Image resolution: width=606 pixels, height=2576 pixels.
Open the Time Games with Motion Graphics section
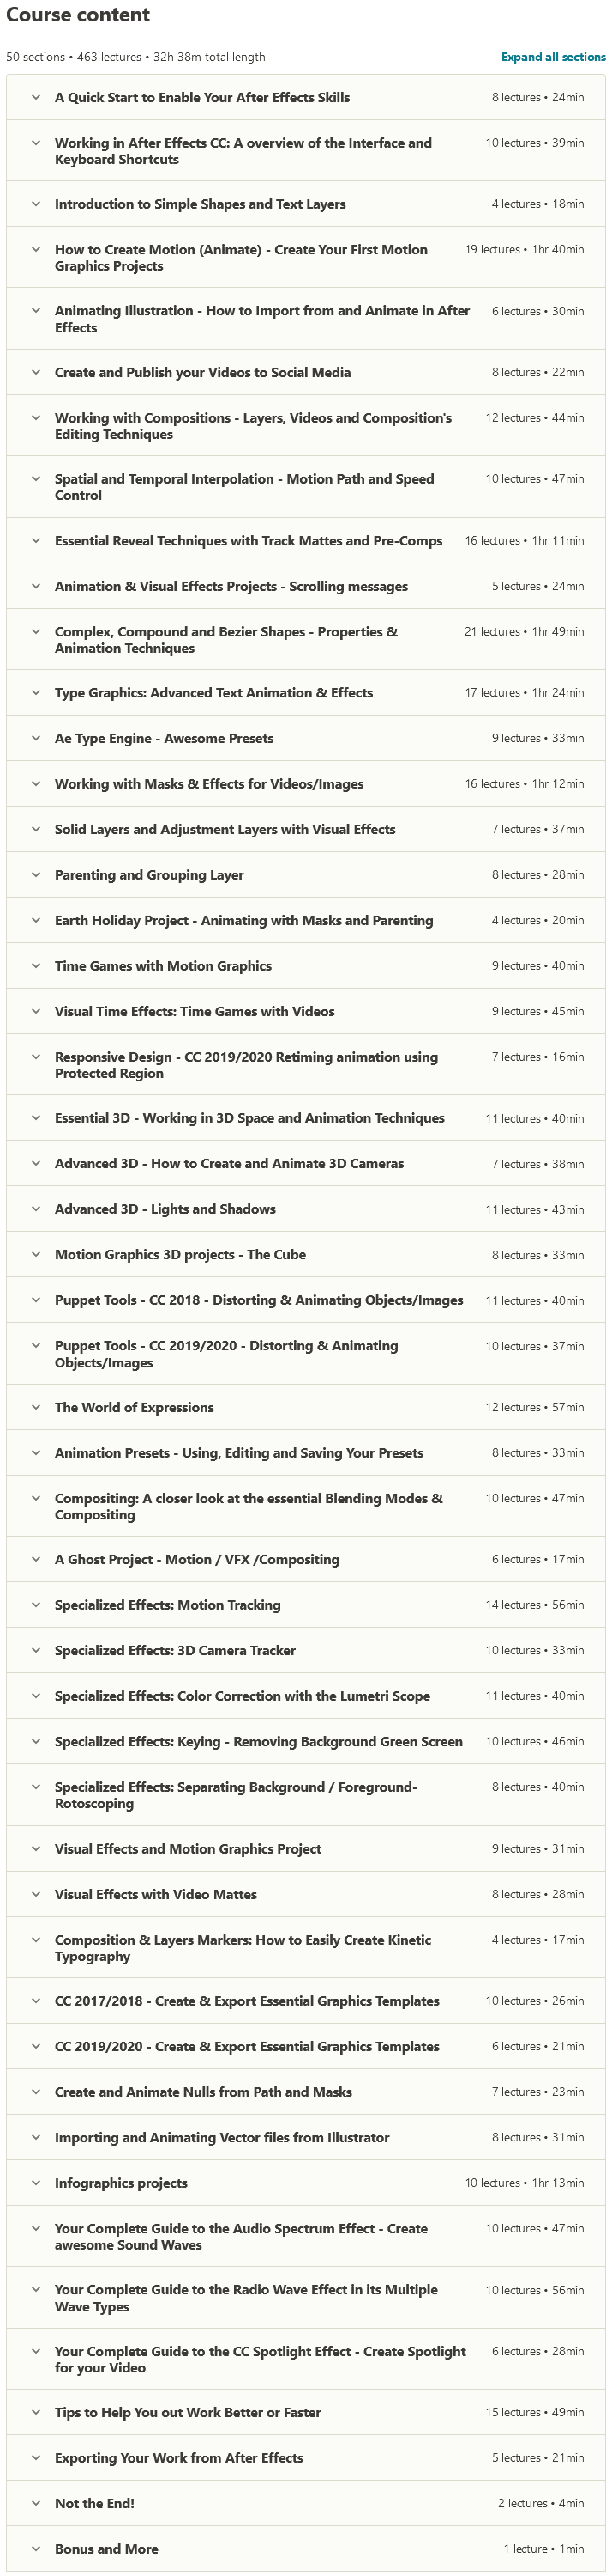[x=163, y=966]
